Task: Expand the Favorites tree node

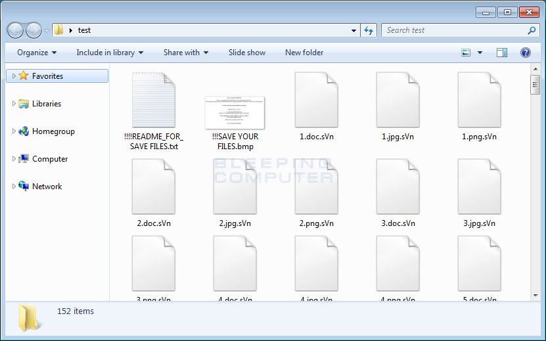Action: [14, 76]
